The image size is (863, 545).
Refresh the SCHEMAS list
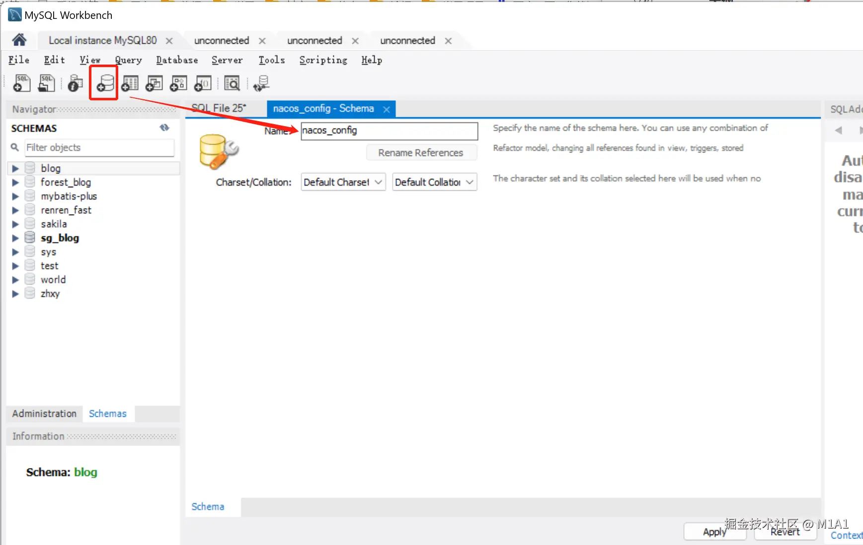(x=164, y=128)
